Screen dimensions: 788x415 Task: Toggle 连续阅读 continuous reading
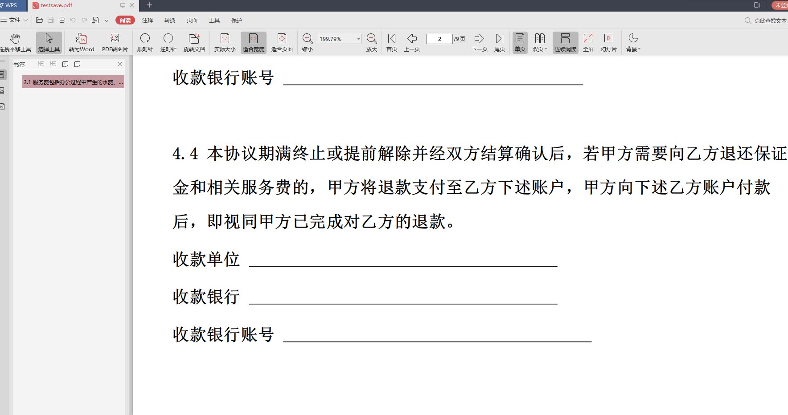coord(566,43)
